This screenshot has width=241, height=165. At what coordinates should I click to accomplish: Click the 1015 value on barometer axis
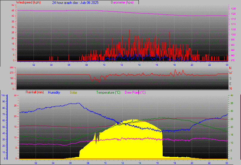pos(233,19)
